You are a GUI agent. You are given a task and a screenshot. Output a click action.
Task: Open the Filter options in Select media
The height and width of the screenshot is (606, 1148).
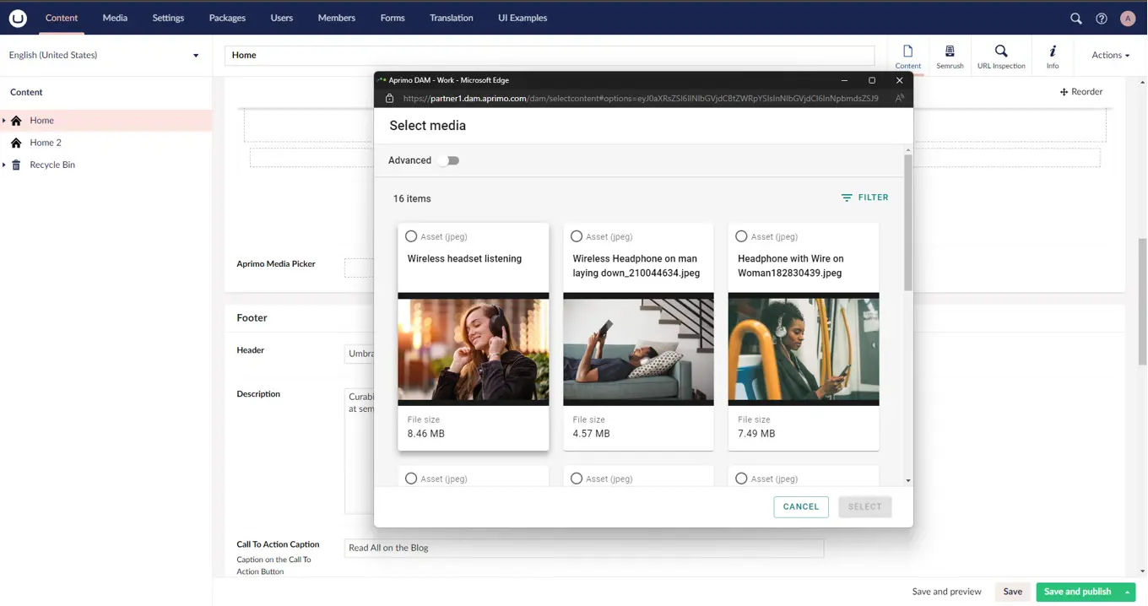pyautogui.click(x=864, y=197)
